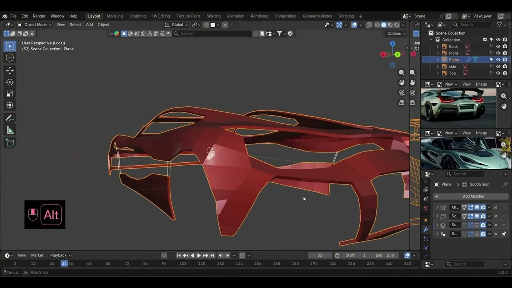
Task: Activate the Move tool
Action: (x=10, y=70)
